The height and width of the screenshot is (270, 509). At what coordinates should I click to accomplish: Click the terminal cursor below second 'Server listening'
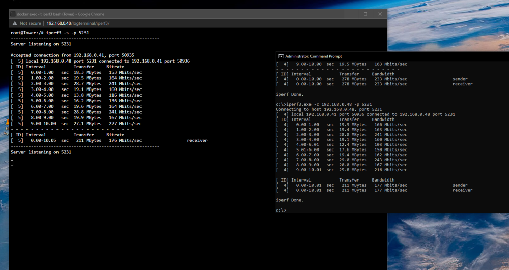click(12, 163)
